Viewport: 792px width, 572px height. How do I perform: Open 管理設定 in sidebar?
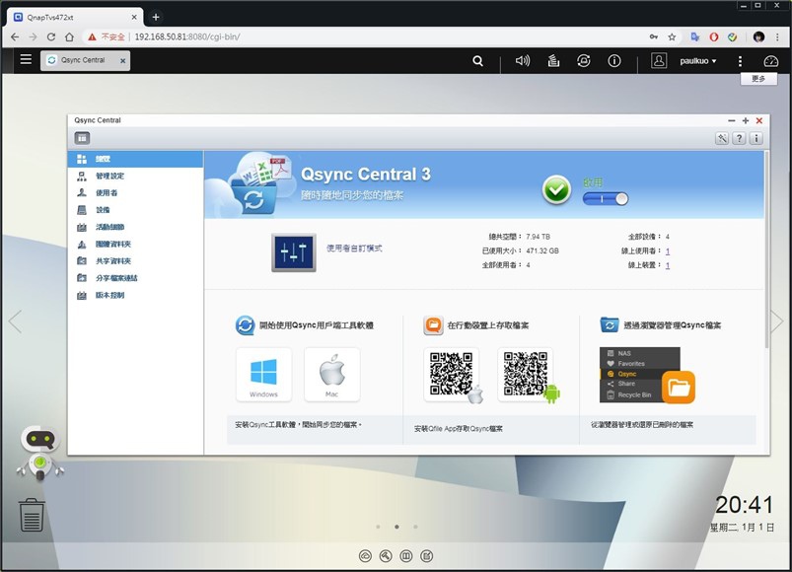pos(135,177)
